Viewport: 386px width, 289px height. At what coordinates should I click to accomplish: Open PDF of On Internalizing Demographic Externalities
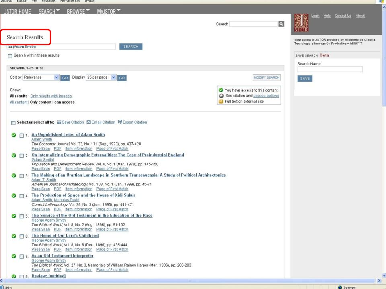[x=57, y=169]
